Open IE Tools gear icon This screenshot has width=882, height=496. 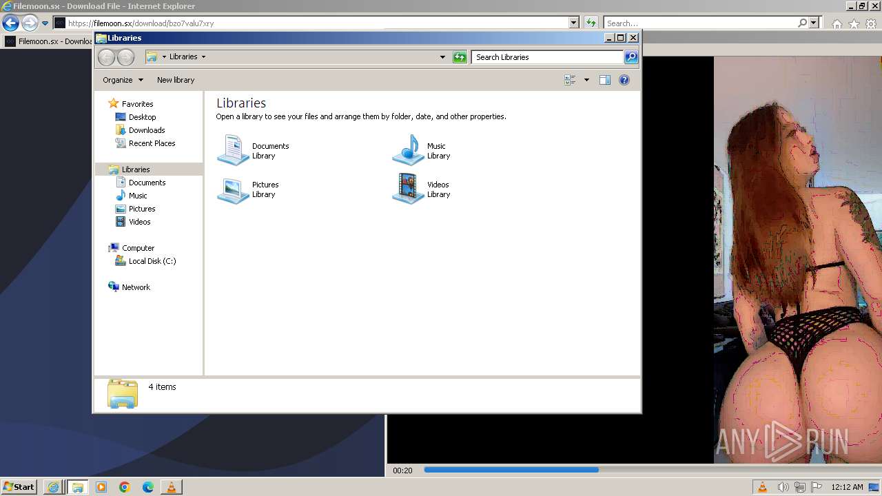pos(872,23)
